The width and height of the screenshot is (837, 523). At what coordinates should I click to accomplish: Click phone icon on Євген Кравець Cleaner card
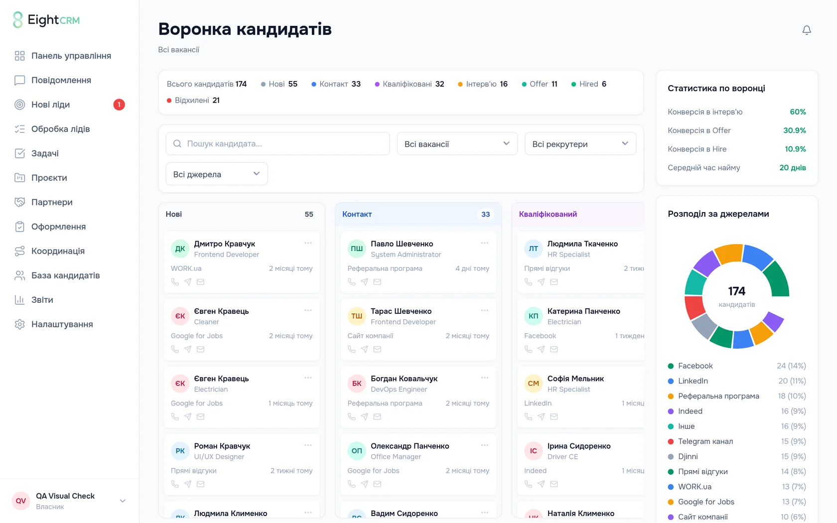[x=175, y=349]
